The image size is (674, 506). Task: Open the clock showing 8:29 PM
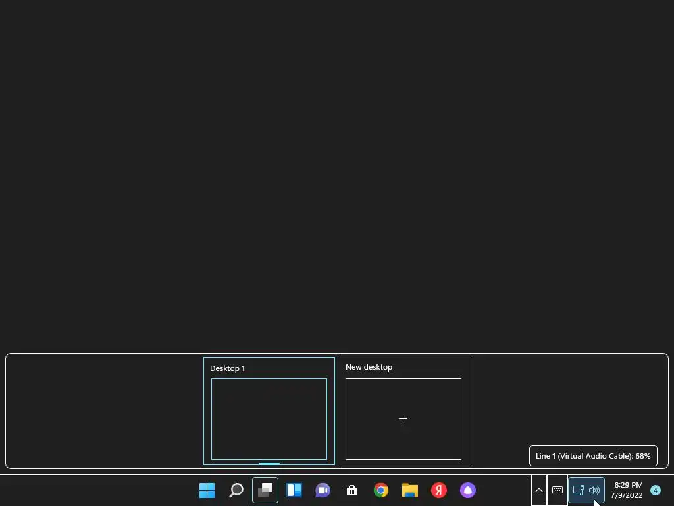(627, 490)
